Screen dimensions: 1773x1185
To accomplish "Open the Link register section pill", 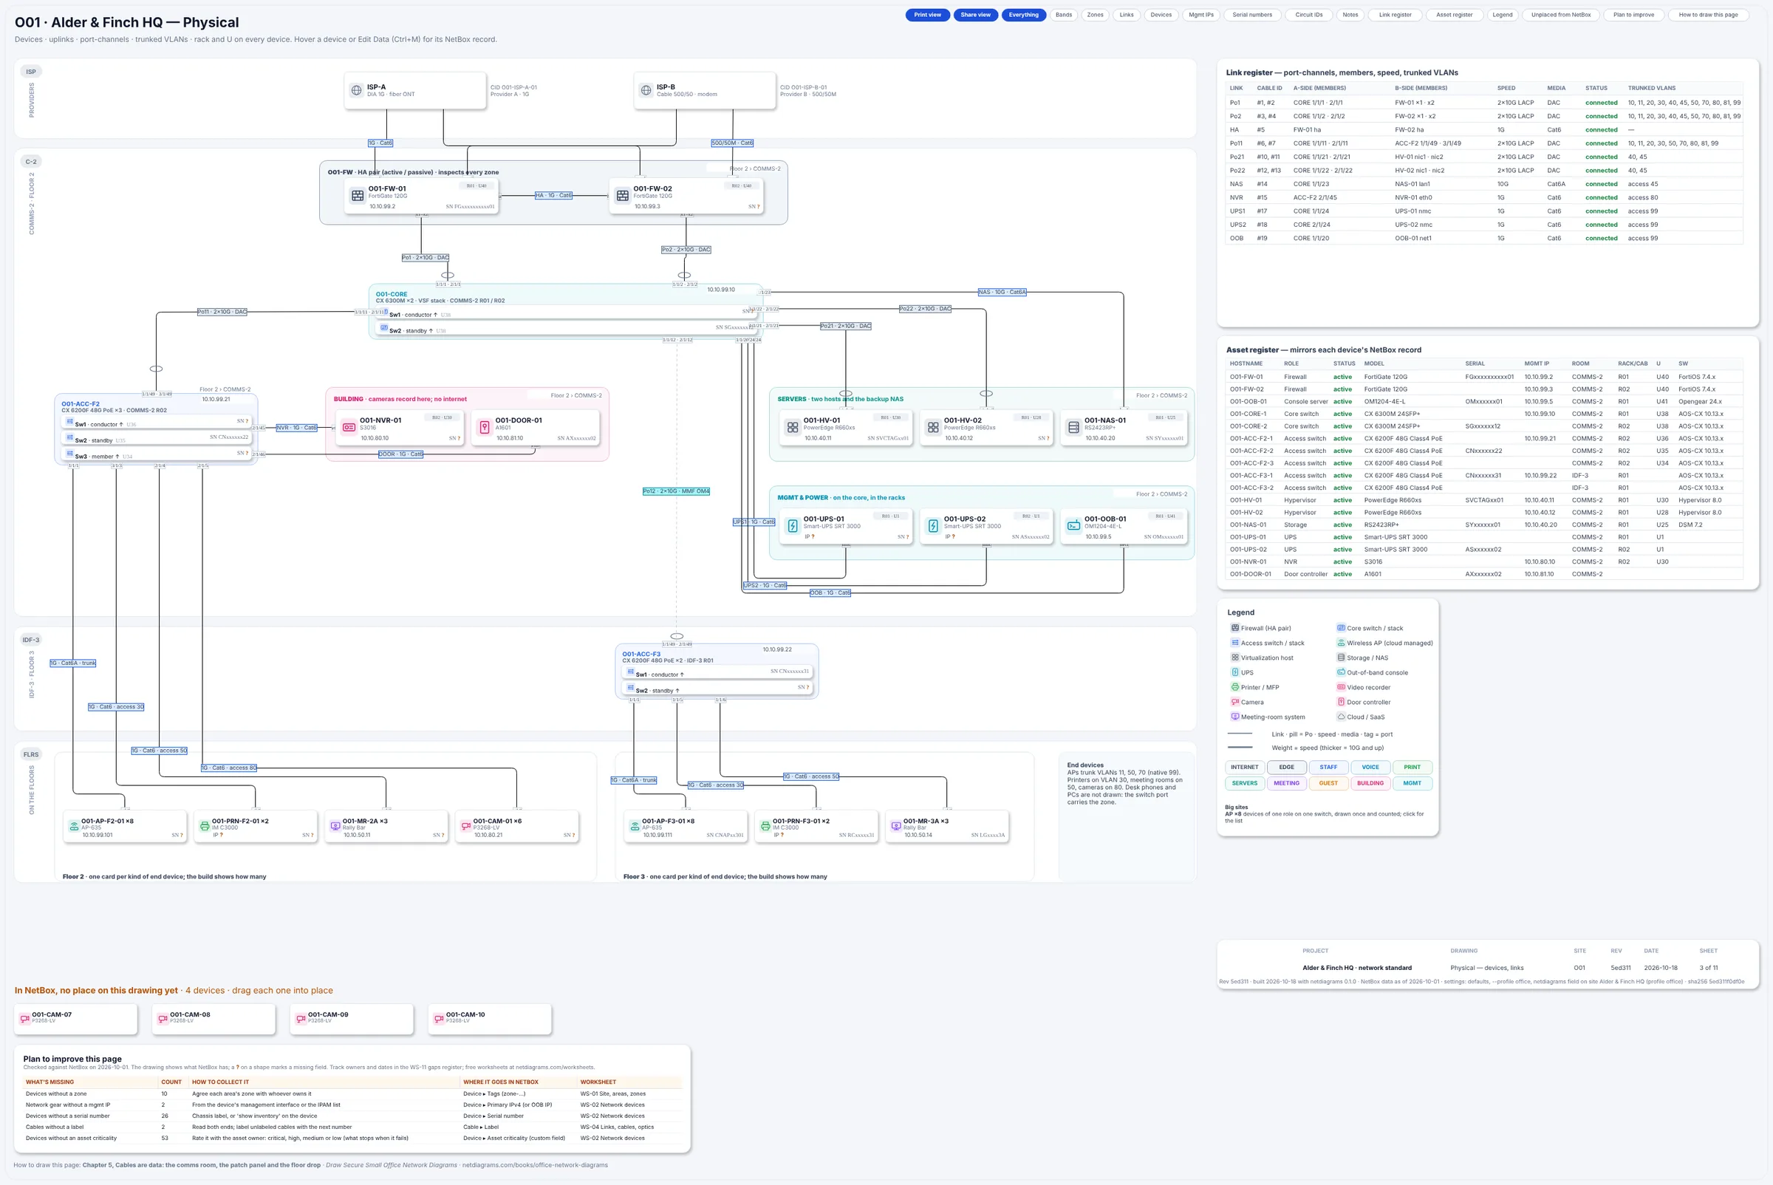I will [x=1394, y=15].
